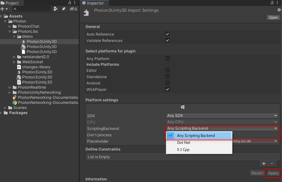Click the ScriptingBackend dropdown field
The image size is (282, 182).
pyautogui.click(x=222, y=128)
